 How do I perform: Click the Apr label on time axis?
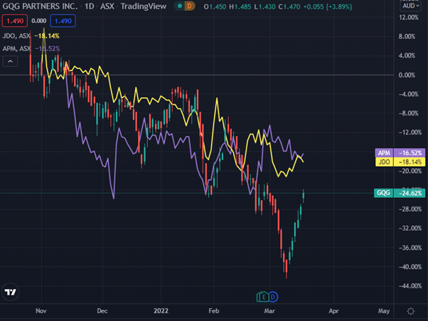tap(333, 311)
